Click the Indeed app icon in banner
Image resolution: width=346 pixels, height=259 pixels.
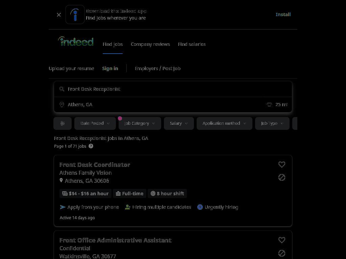75,15
